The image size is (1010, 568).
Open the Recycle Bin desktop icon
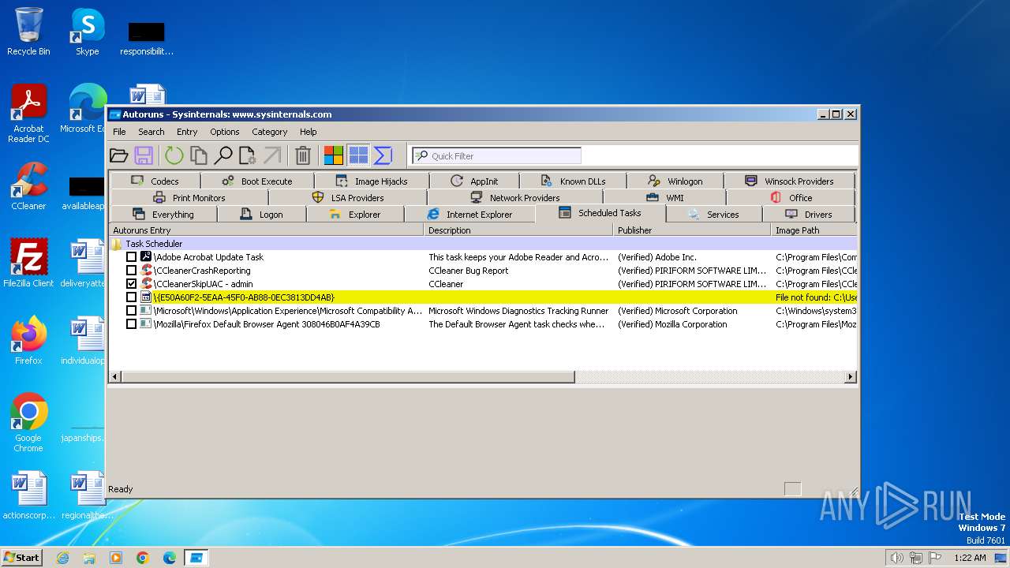click(x=28, y=32)
